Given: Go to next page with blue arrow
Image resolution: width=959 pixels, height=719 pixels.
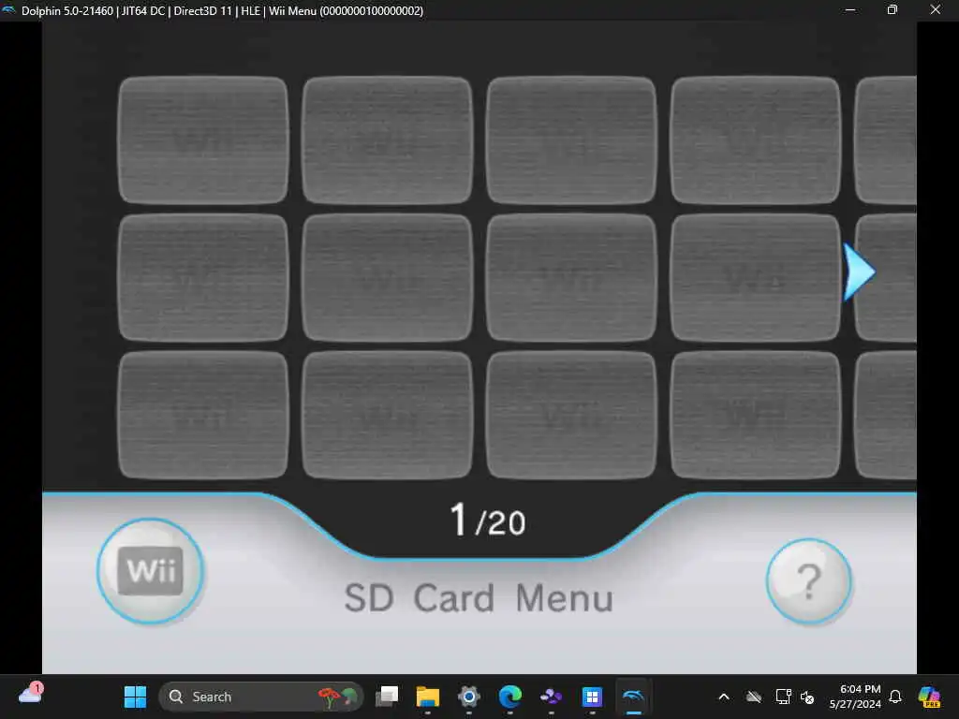Looking at the screenshot, I should coord(859,272).
